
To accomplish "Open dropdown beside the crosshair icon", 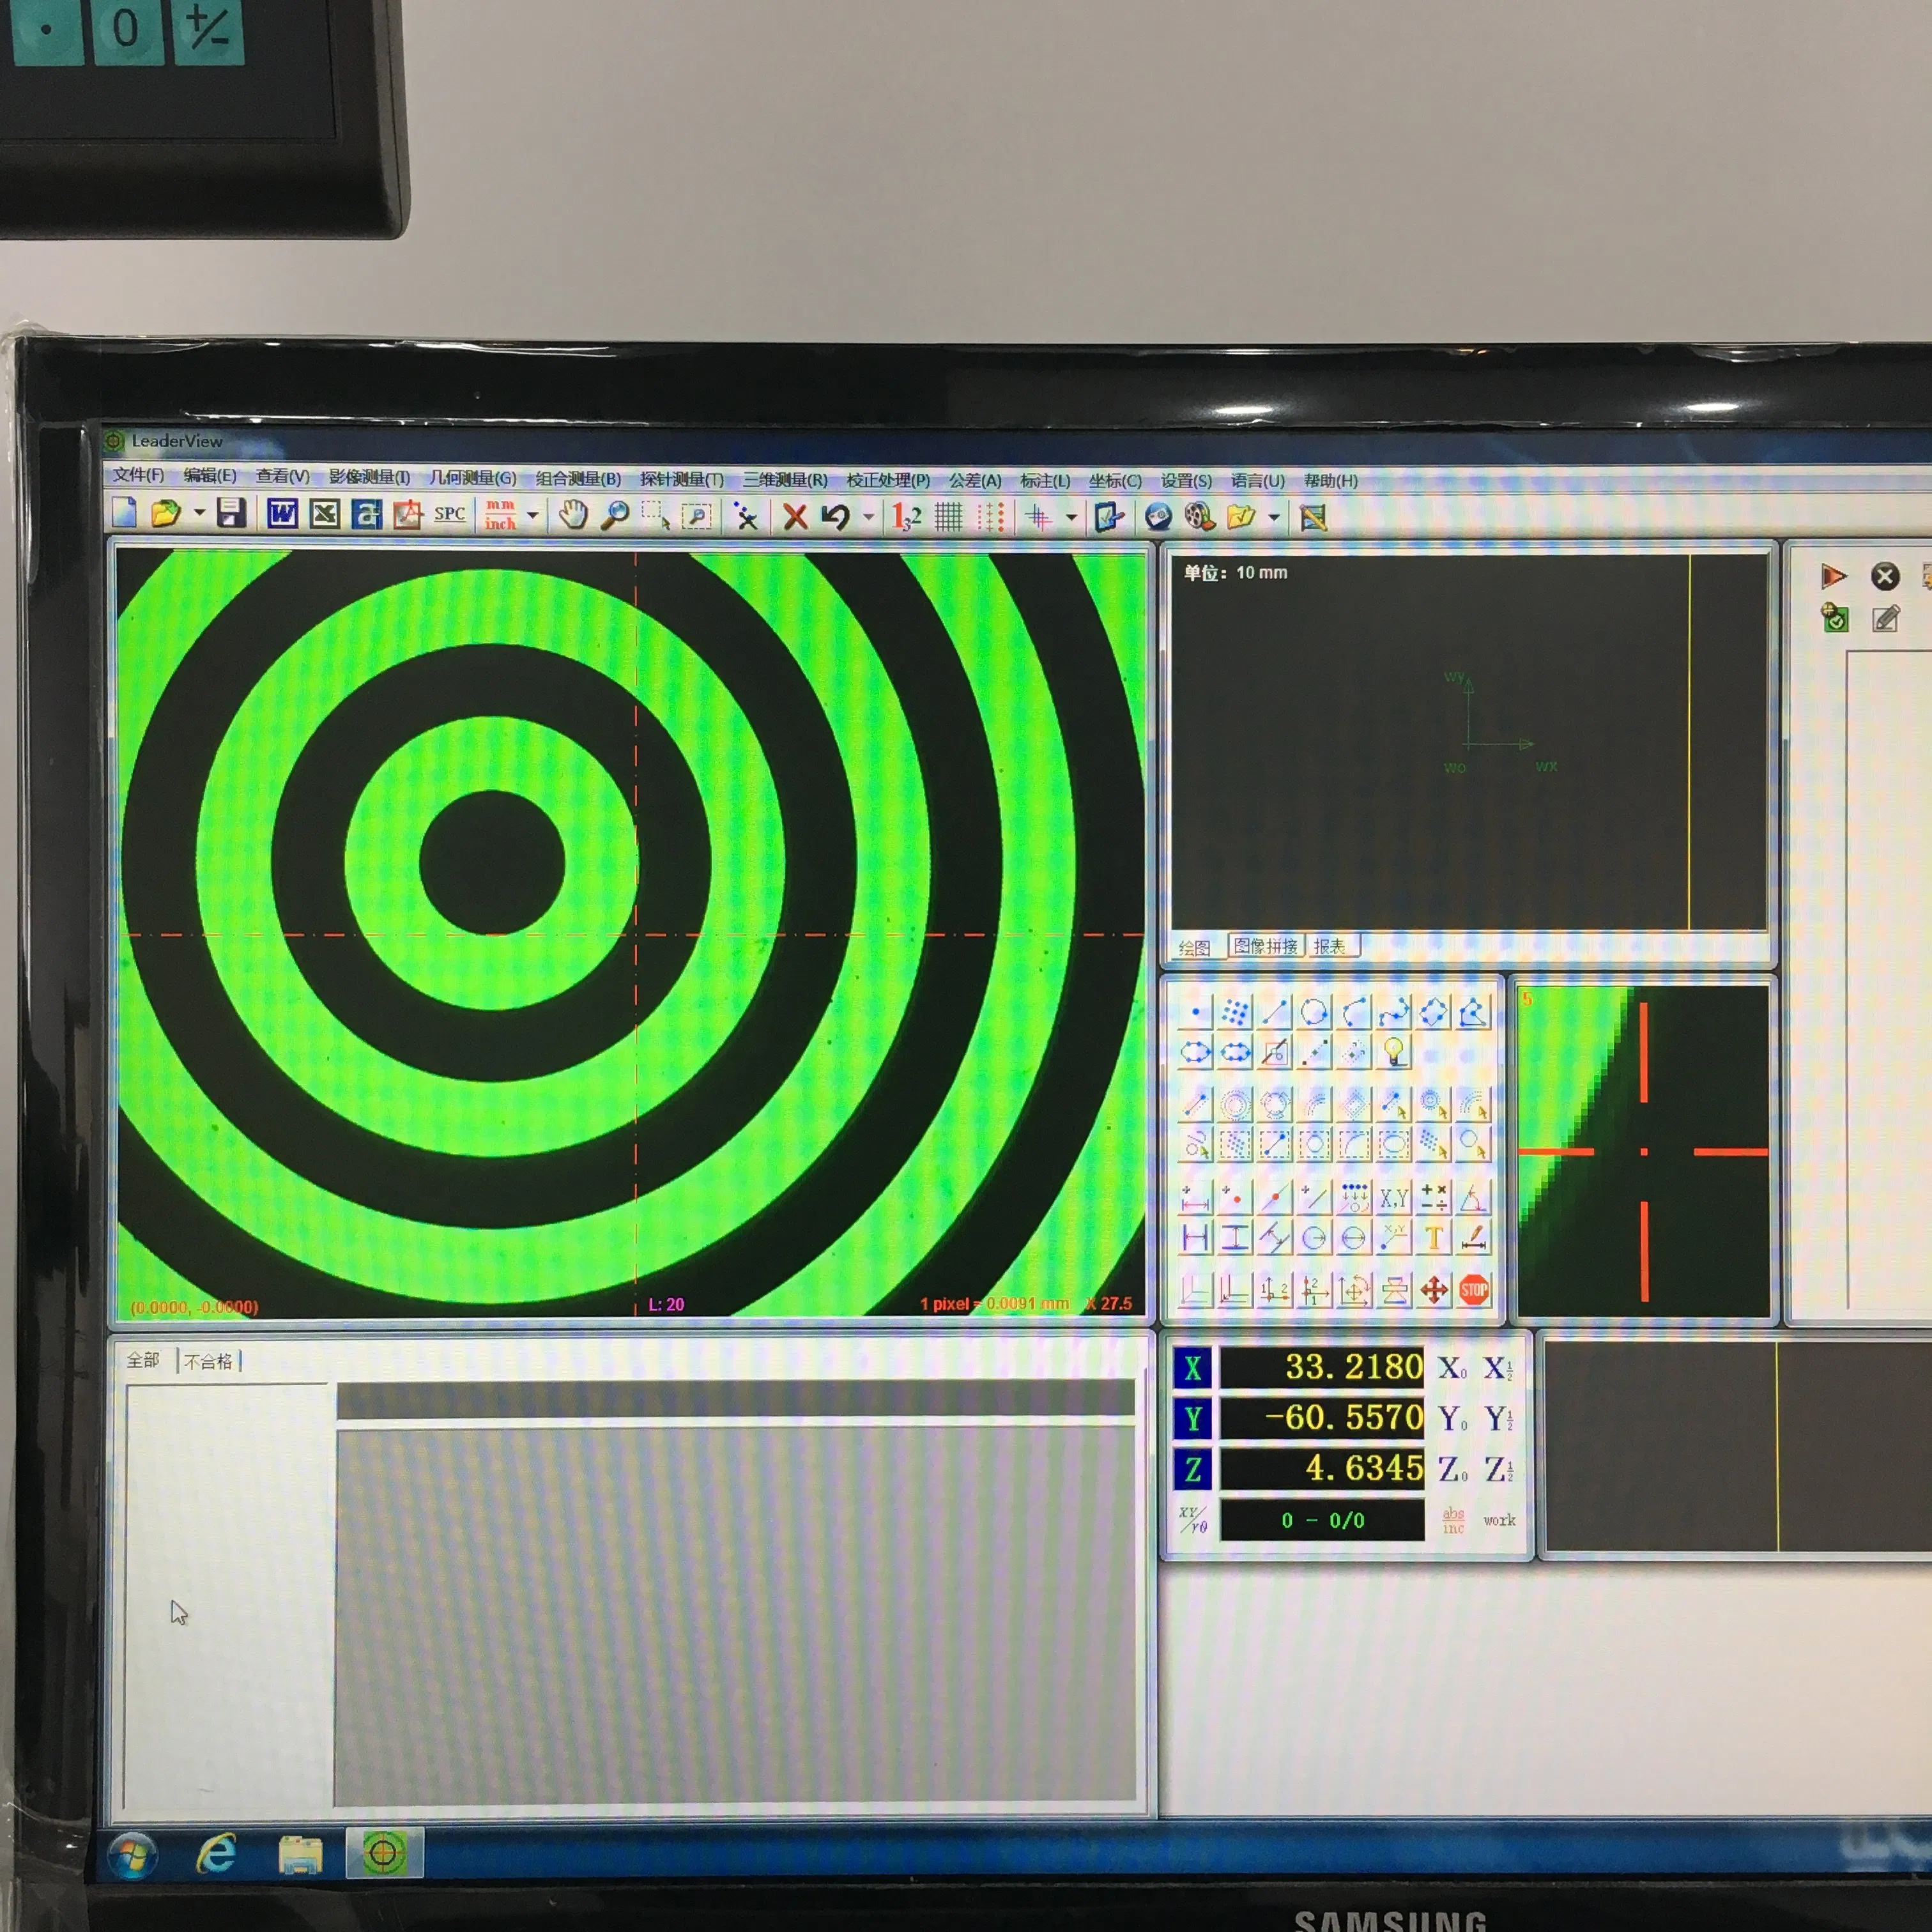I will 1071,518.
